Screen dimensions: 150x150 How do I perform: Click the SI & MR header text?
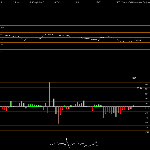click(16, 2)
